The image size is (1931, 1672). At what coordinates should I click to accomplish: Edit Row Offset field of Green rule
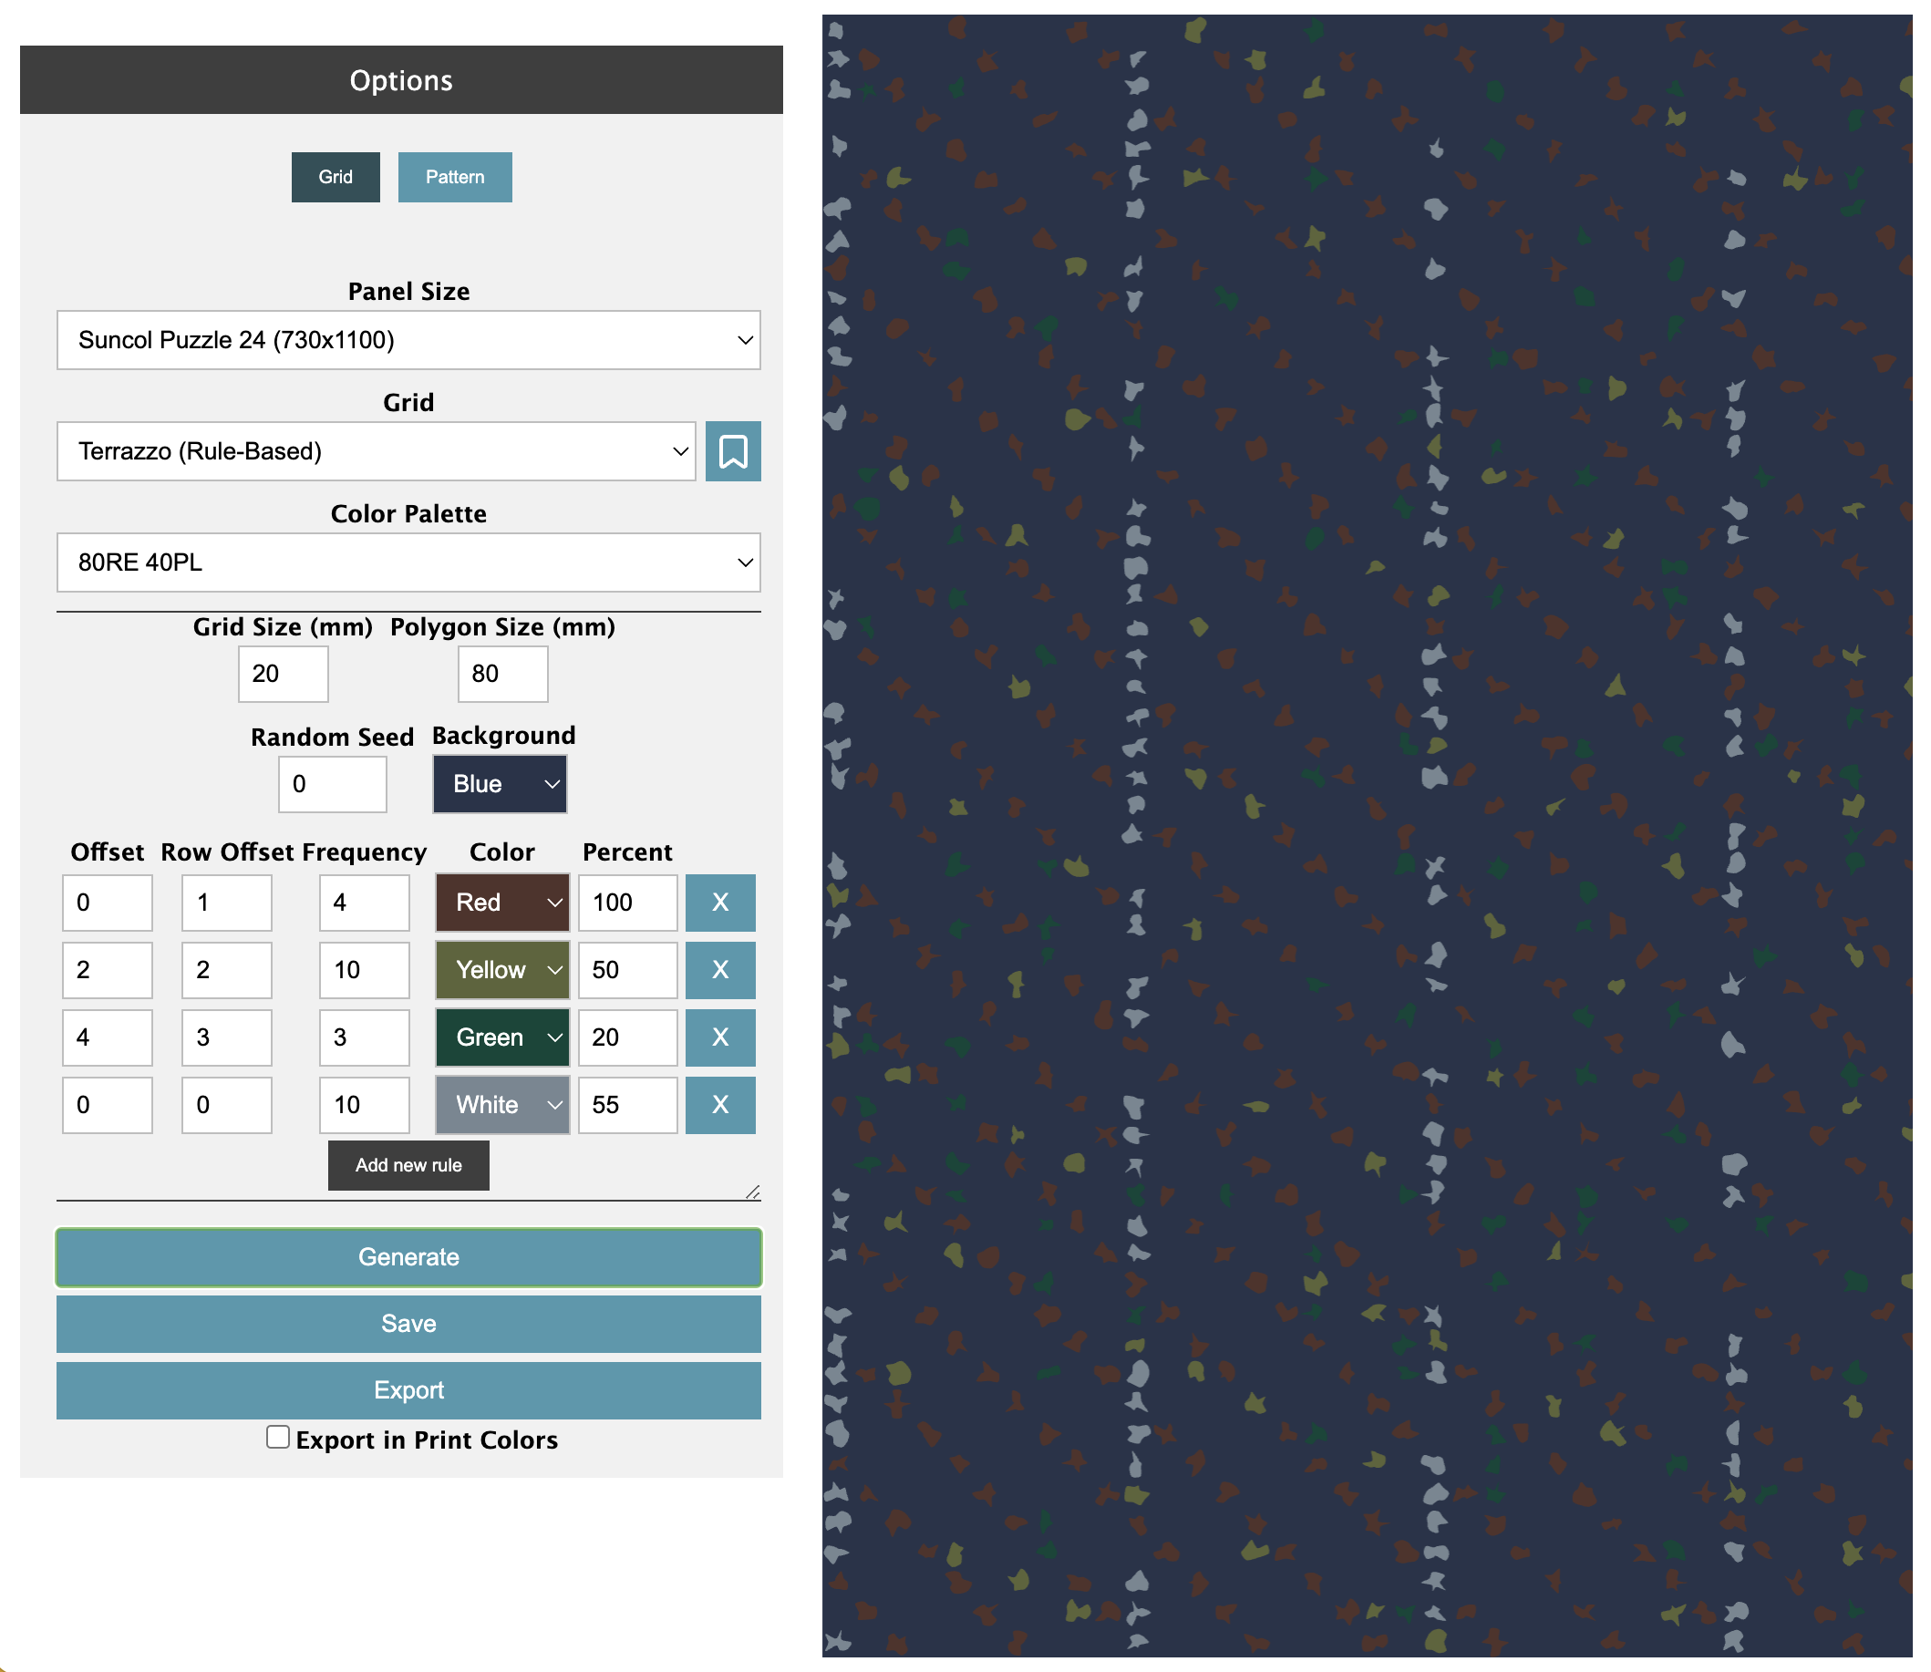coord(227,1037)
